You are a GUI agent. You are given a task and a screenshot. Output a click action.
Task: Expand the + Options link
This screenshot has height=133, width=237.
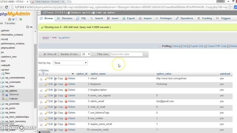[43, 71]
